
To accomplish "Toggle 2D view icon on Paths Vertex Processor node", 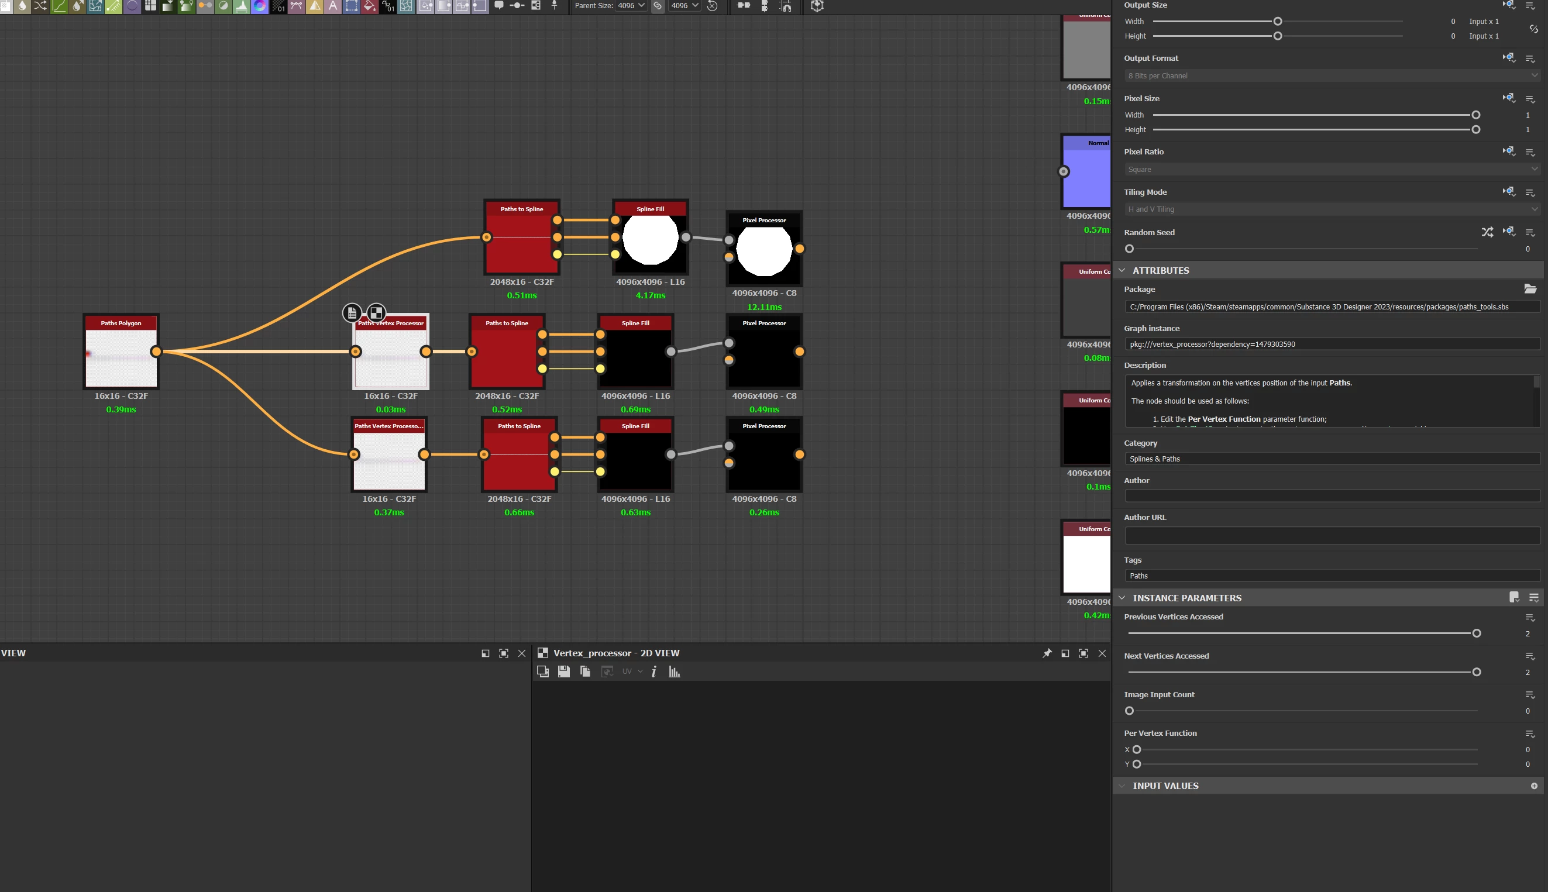I will coord(376,312).
